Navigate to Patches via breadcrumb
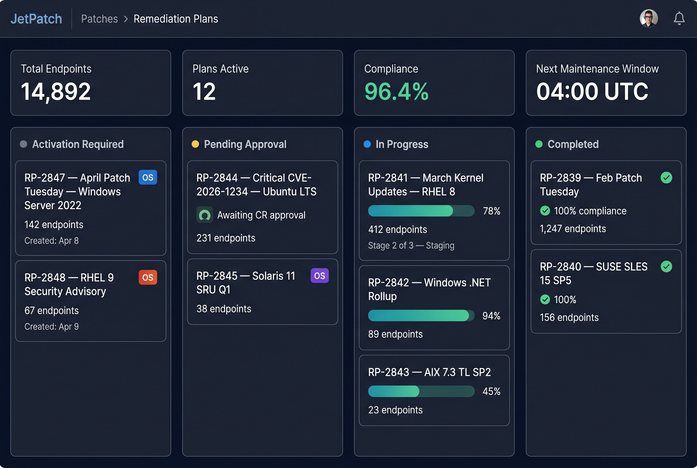Viewport: 697px width, 468px height. tap(99, 18)
